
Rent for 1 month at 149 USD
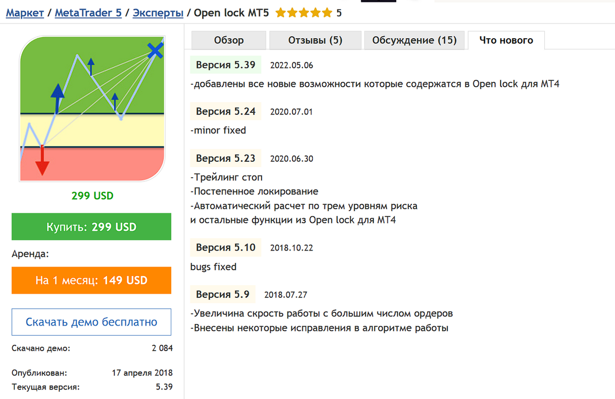click(92, 280)
